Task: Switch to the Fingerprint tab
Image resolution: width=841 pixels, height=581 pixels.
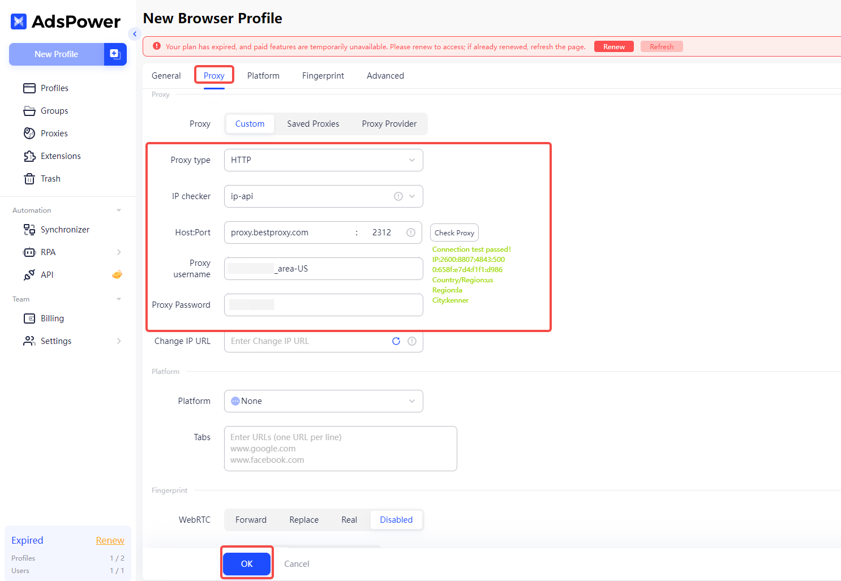Action: (x=323, y=76)
